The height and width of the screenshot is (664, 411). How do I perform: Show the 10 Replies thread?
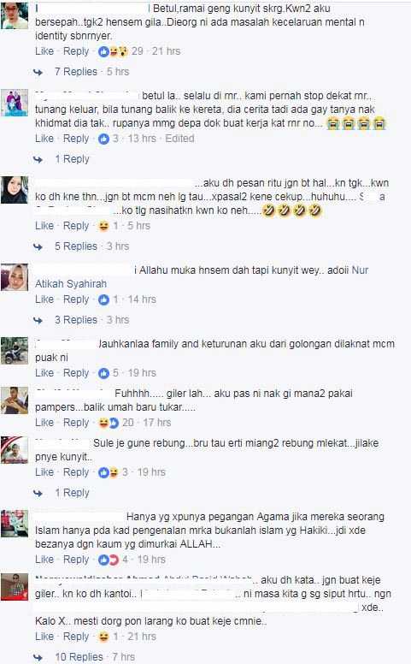click(x=79, y=657)
